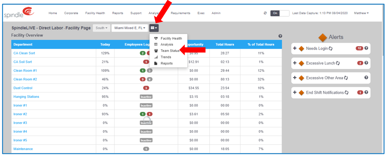Open Admin in the top navigation
387x157 pixels.
216,13
